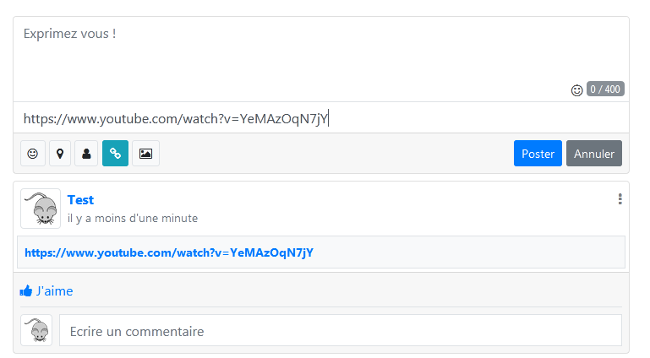Image resolution: width=650 pixels, height=358 pixels.
Task: Tag a person with the user silhouette button
Action: (x=86, y=154)
